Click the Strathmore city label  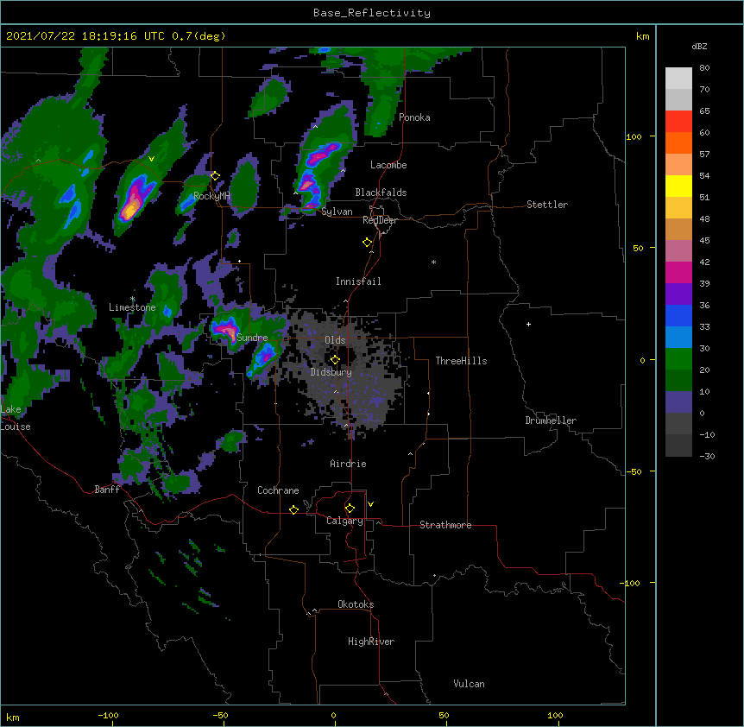pos(445,525)
